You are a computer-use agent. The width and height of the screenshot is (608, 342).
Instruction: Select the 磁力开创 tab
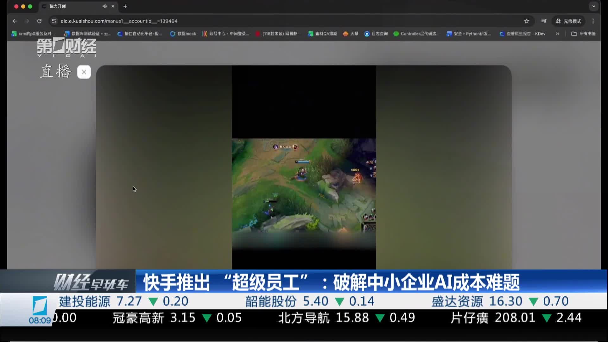[78, 6]
